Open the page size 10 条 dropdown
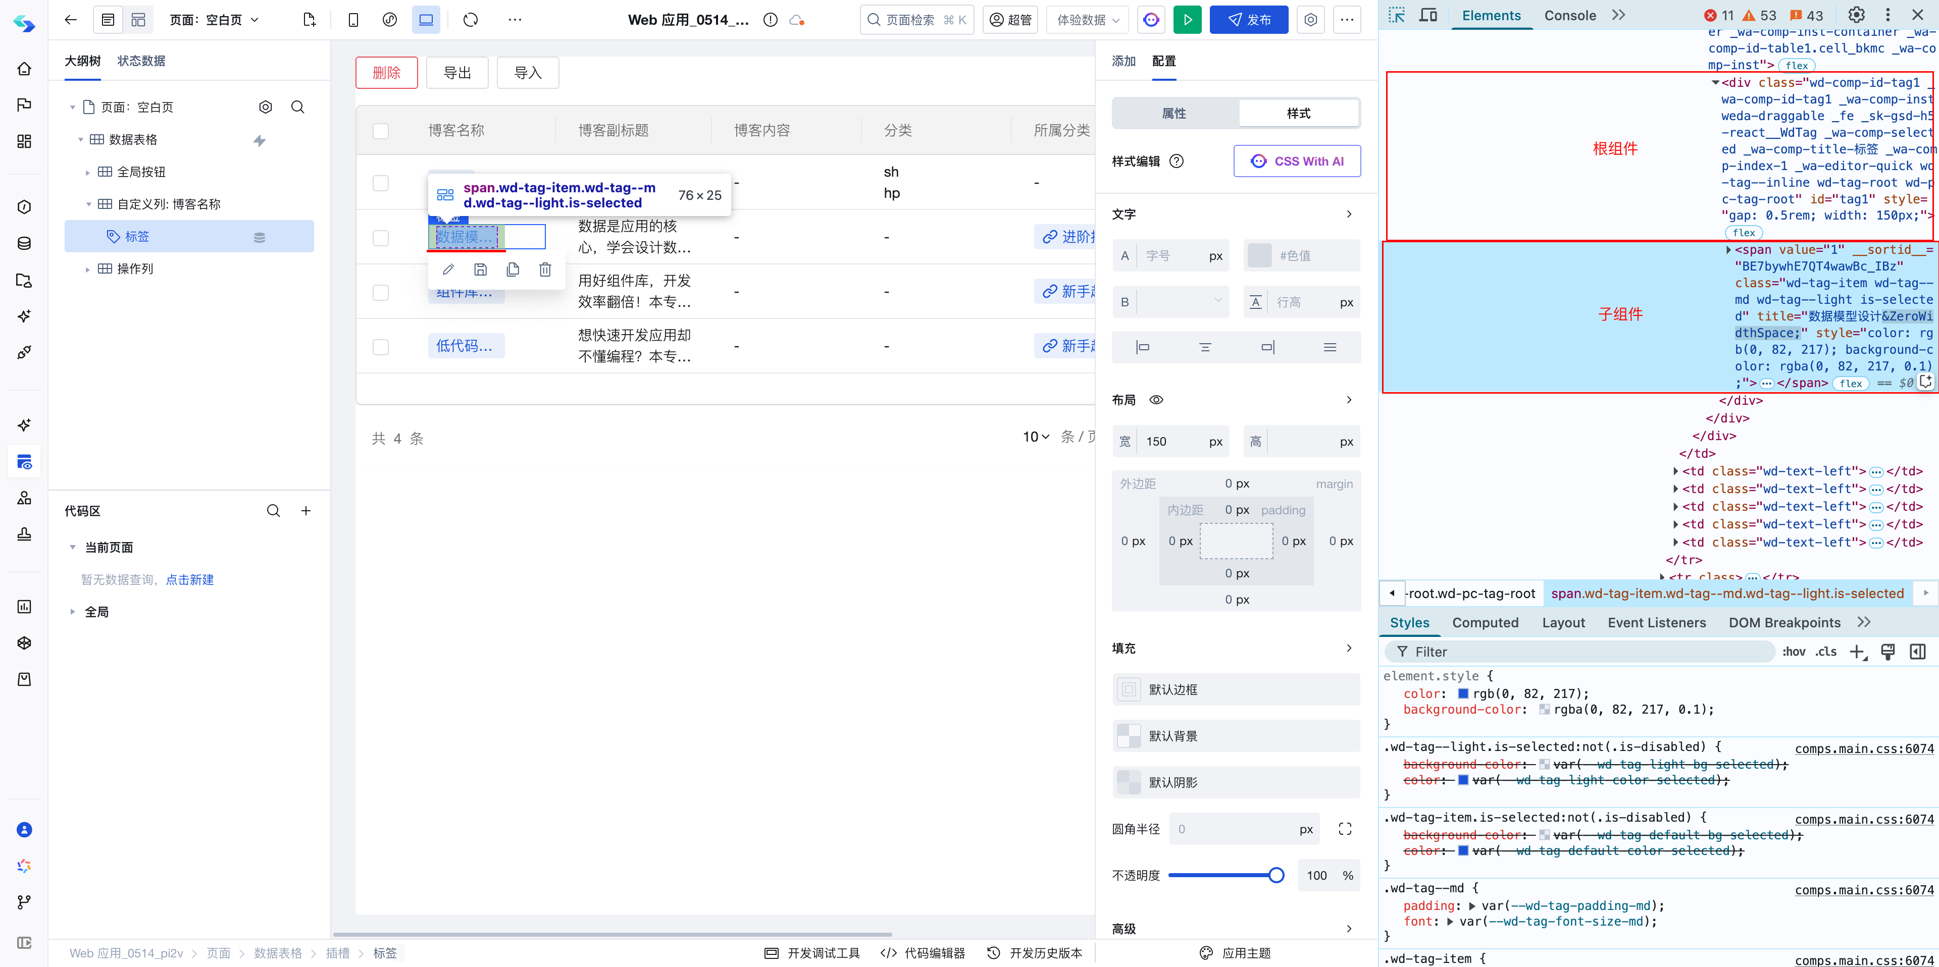 pyautogui.click(x=1037, y=437)
